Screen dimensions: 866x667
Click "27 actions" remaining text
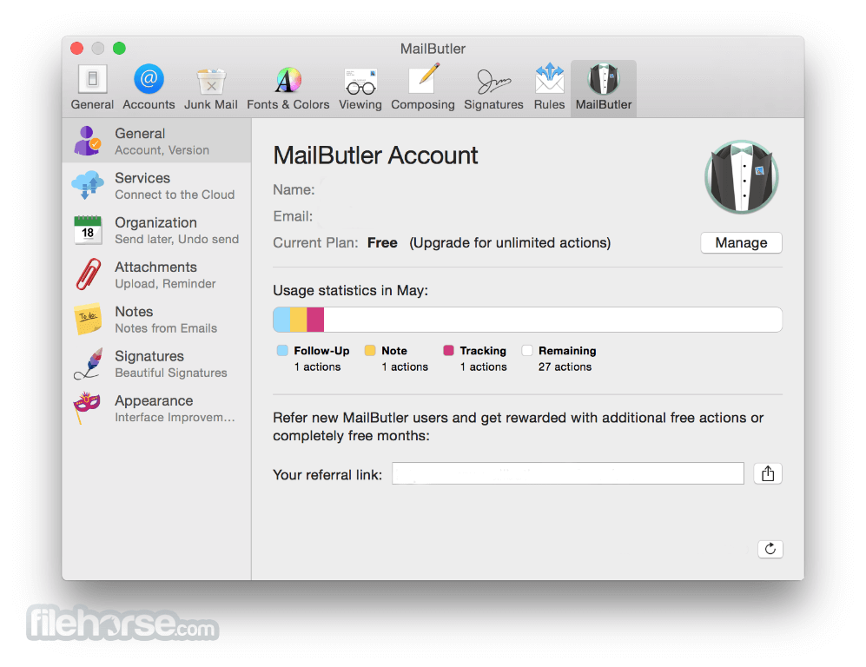pyautogui.click(x=565, y=367)
